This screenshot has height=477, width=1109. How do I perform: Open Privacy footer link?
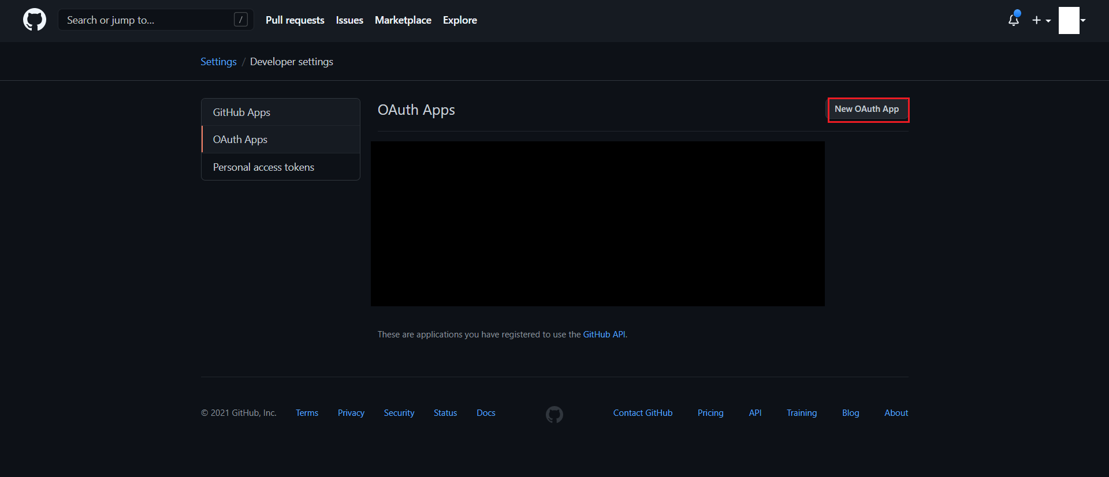click(351, 413)
